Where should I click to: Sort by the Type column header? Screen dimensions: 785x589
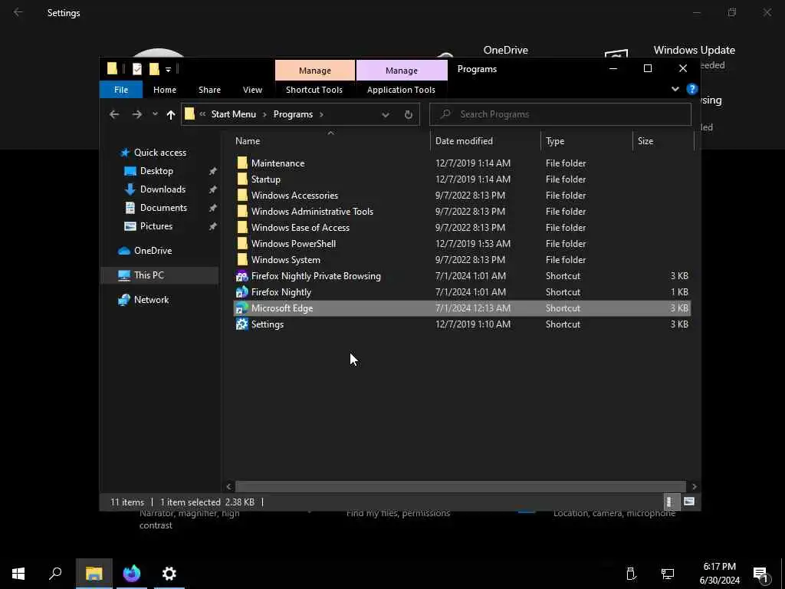pyautogui.click(x=586, y=141)
